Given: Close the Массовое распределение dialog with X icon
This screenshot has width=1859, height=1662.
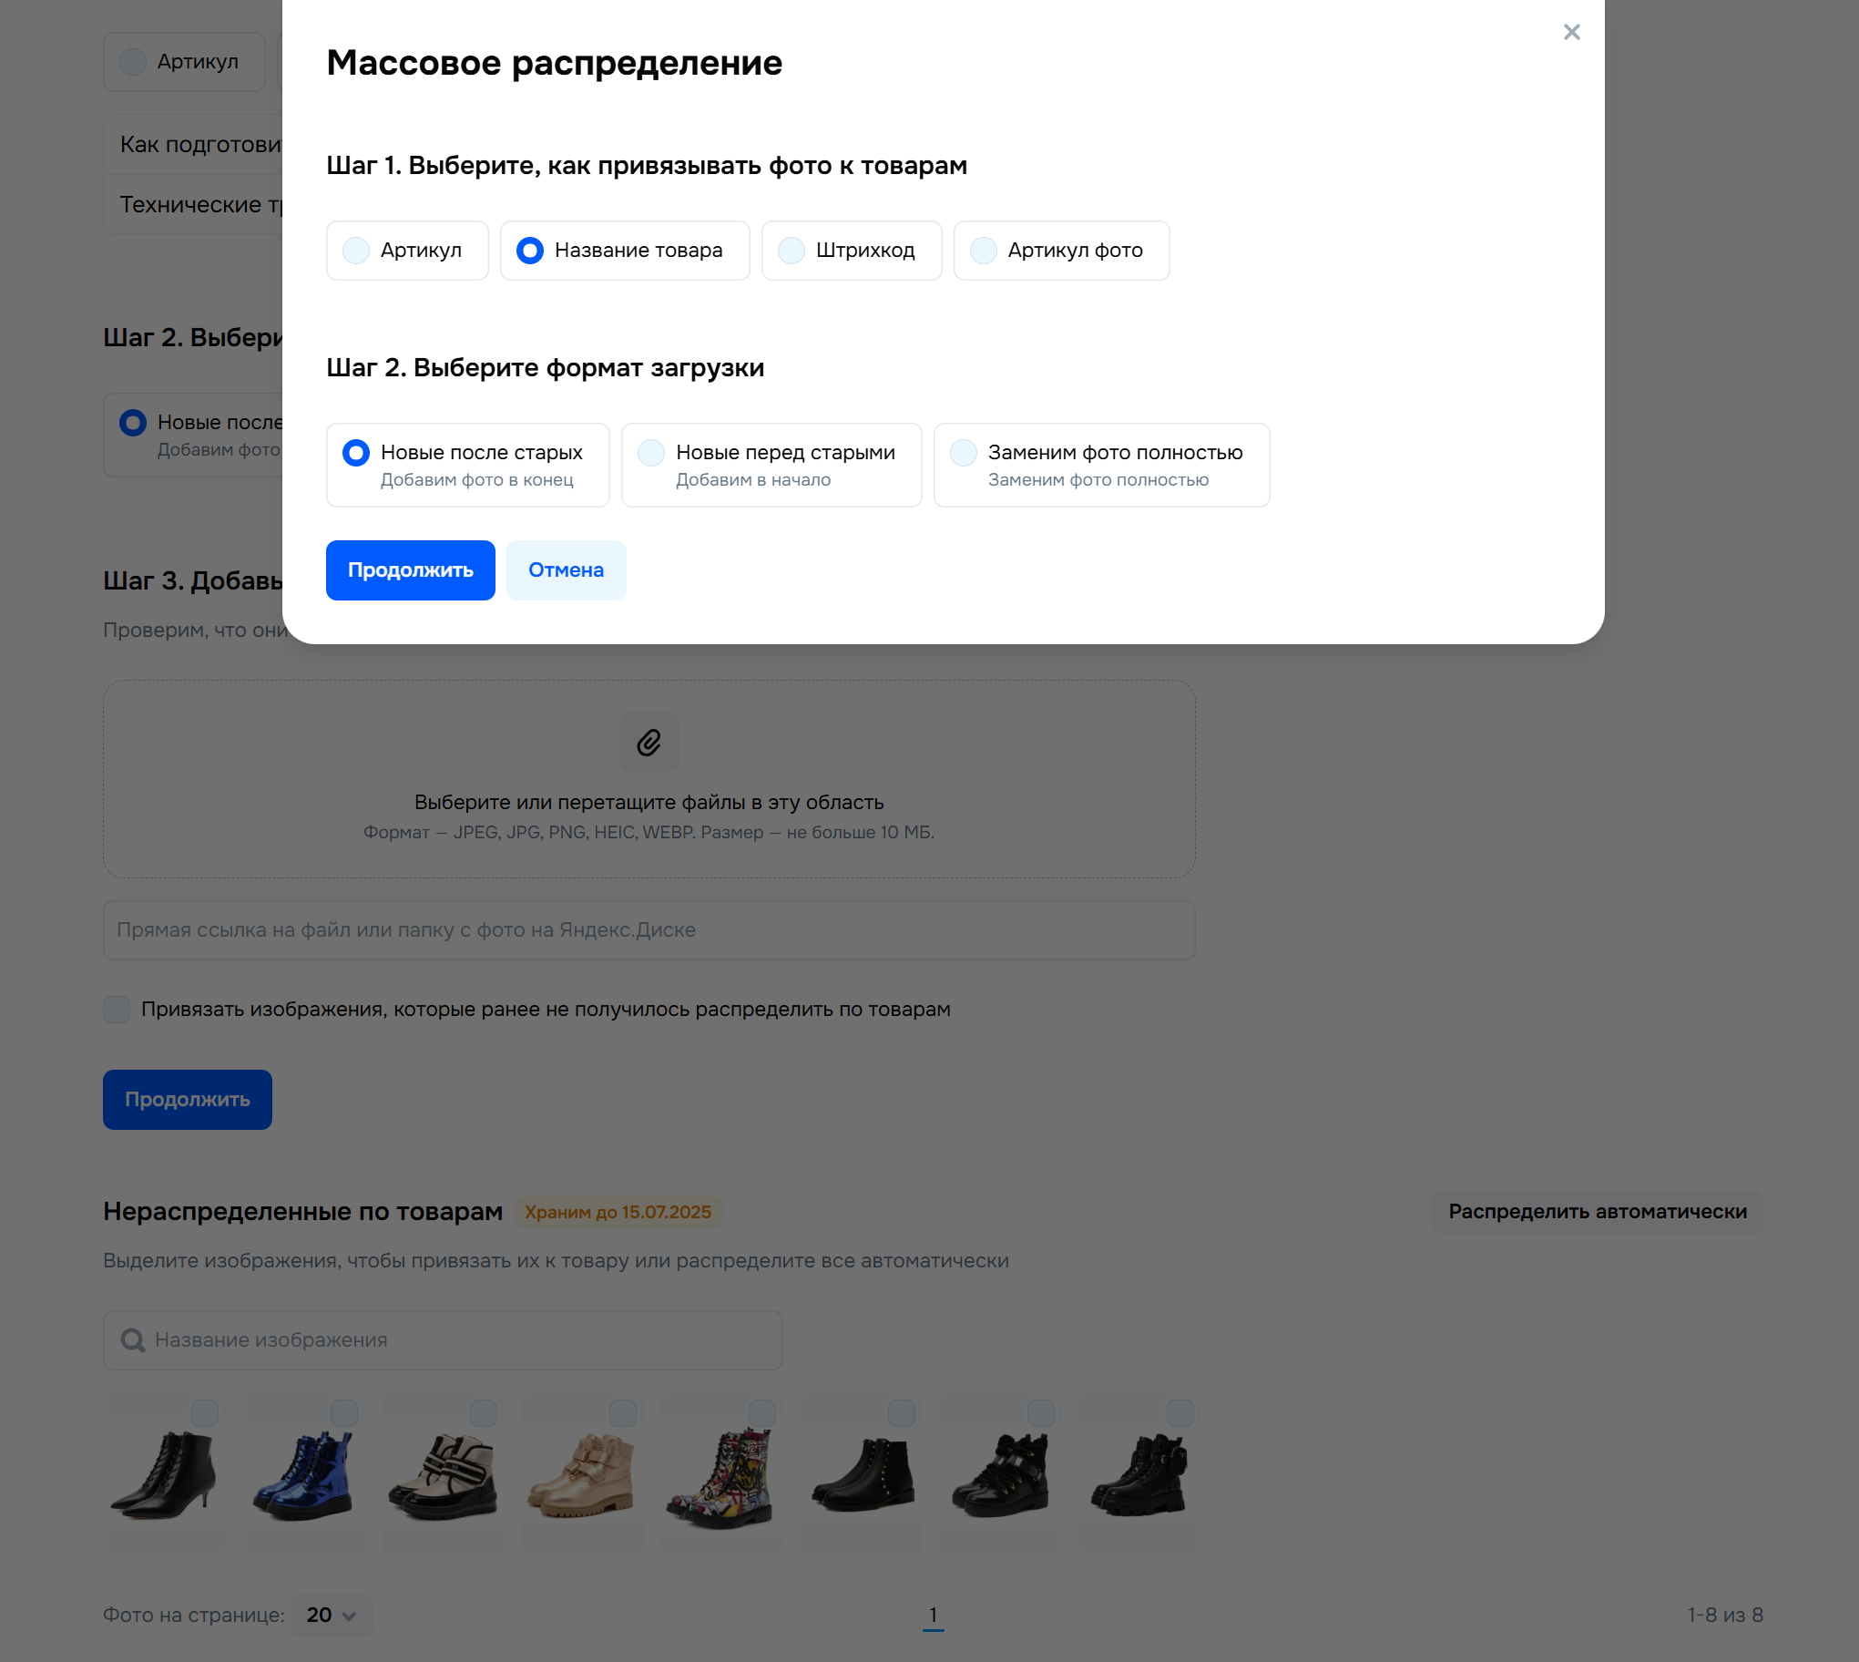Looking at the screenshot, I should (x=1570, y=32).
